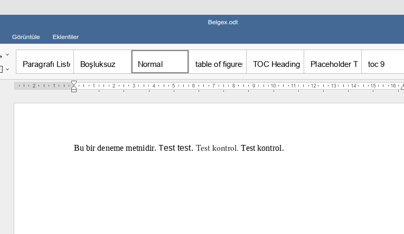404x234 pixels.
Task: Click on the "Test test." text
Action: pyautogui.click(x=176, y=148)
